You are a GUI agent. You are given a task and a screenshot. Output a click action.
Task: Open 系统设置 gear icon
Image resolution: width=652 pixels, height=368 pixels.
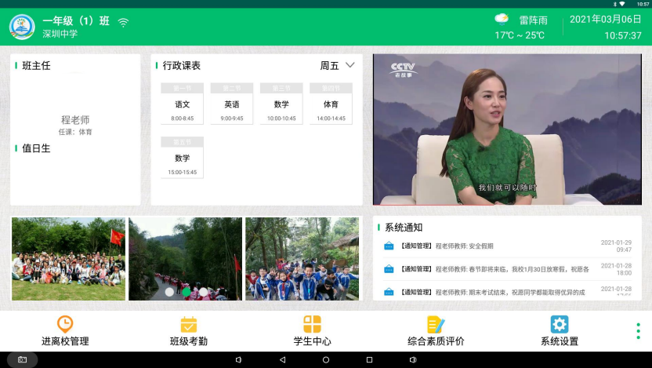[x=560, y=324]
